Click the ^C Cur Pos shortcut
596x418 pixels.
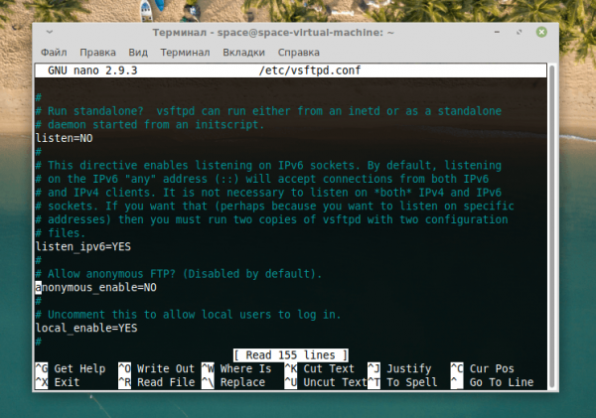pos(482,368)
